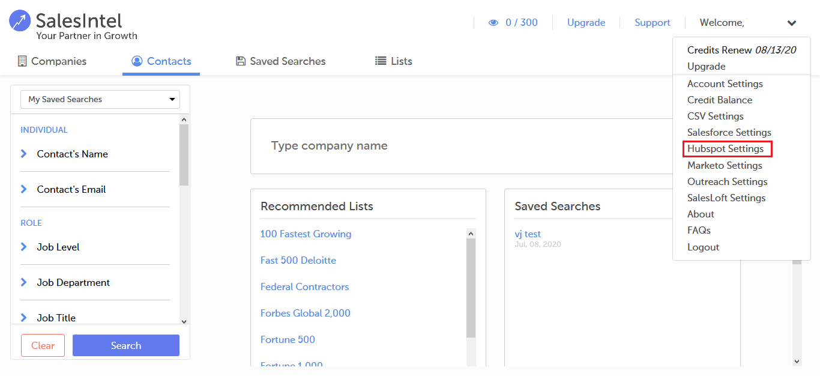
Task: Open Salesforce Settings menu item
Action: pyautogui.click(x=729, y=133)
